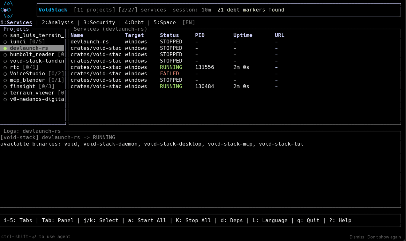406x241 pixels.
Task: Select the devlaunch-rs project in the list
Action: pos(32,48)
